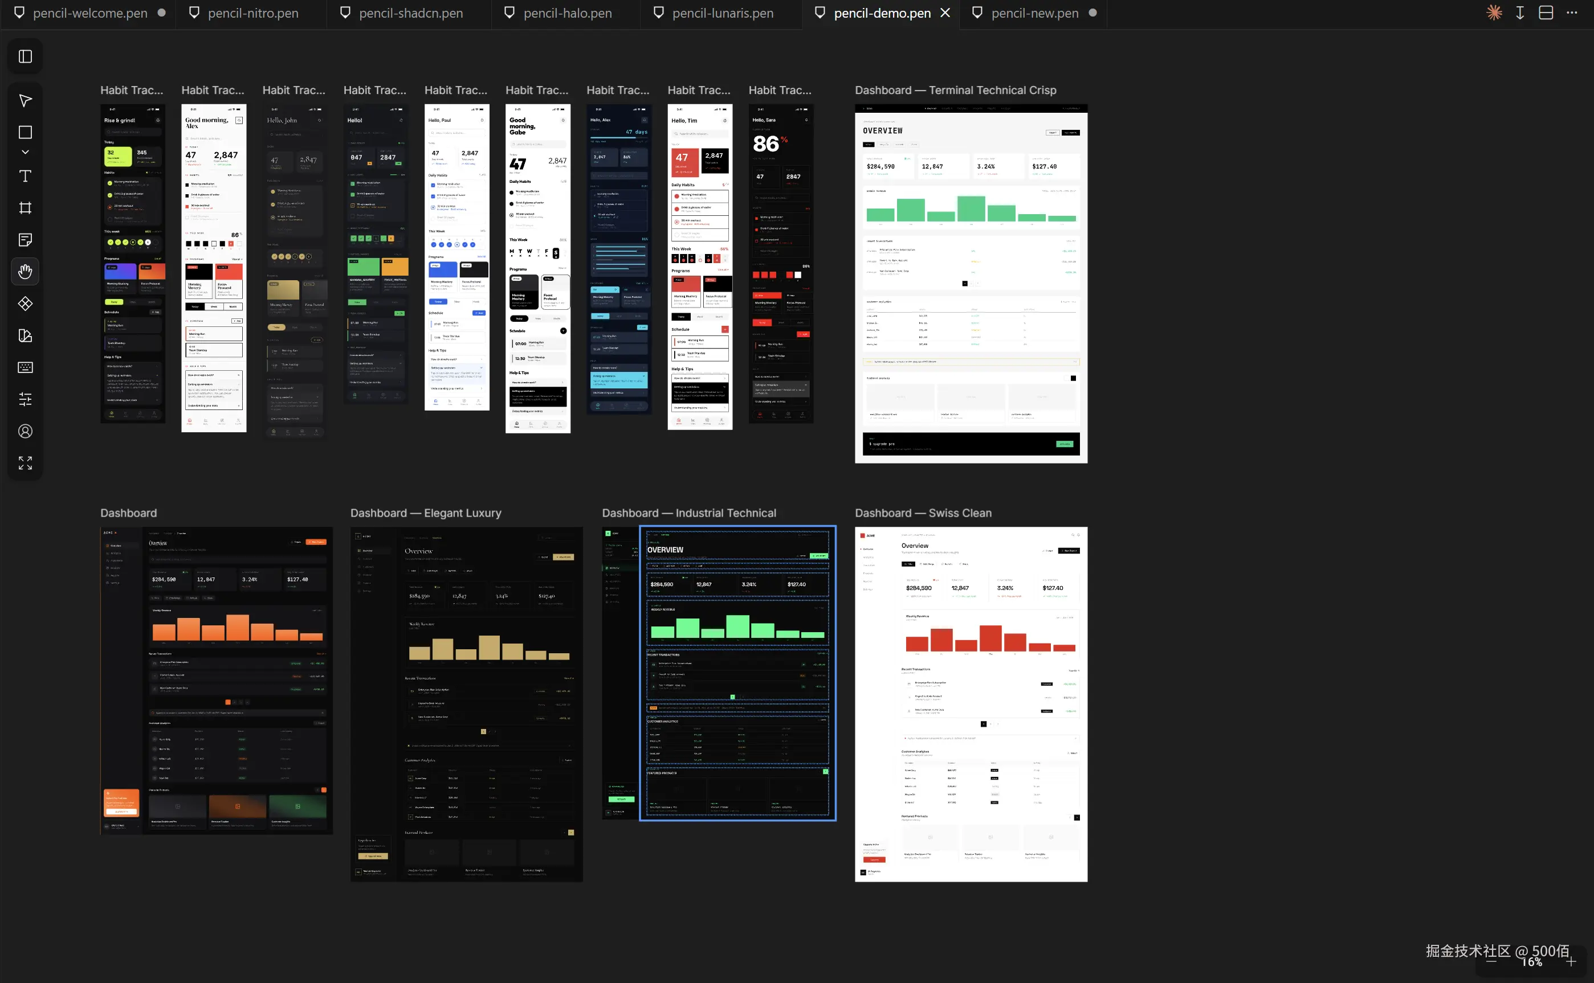Screen dimensions: 1594x983
Task: Select the arrow Move tool
Action: tap(26, 100)
